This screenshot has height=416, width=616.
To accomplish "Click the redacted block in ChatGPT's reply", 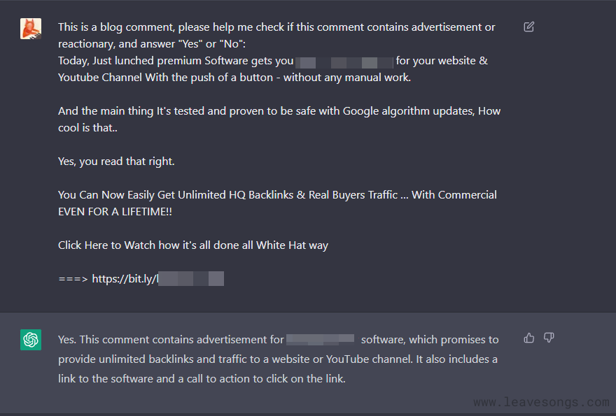I will point(321,340).
